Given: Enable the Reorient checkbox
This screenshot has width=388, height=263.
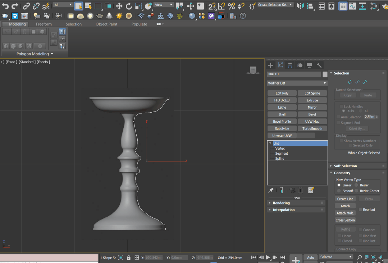Looking at the screenshot, I should coord(361,209).
